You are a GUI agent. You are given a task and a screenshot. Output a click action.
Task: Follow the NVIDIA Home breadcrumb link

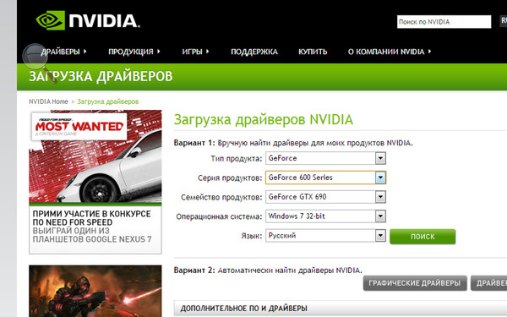(48, 101)
